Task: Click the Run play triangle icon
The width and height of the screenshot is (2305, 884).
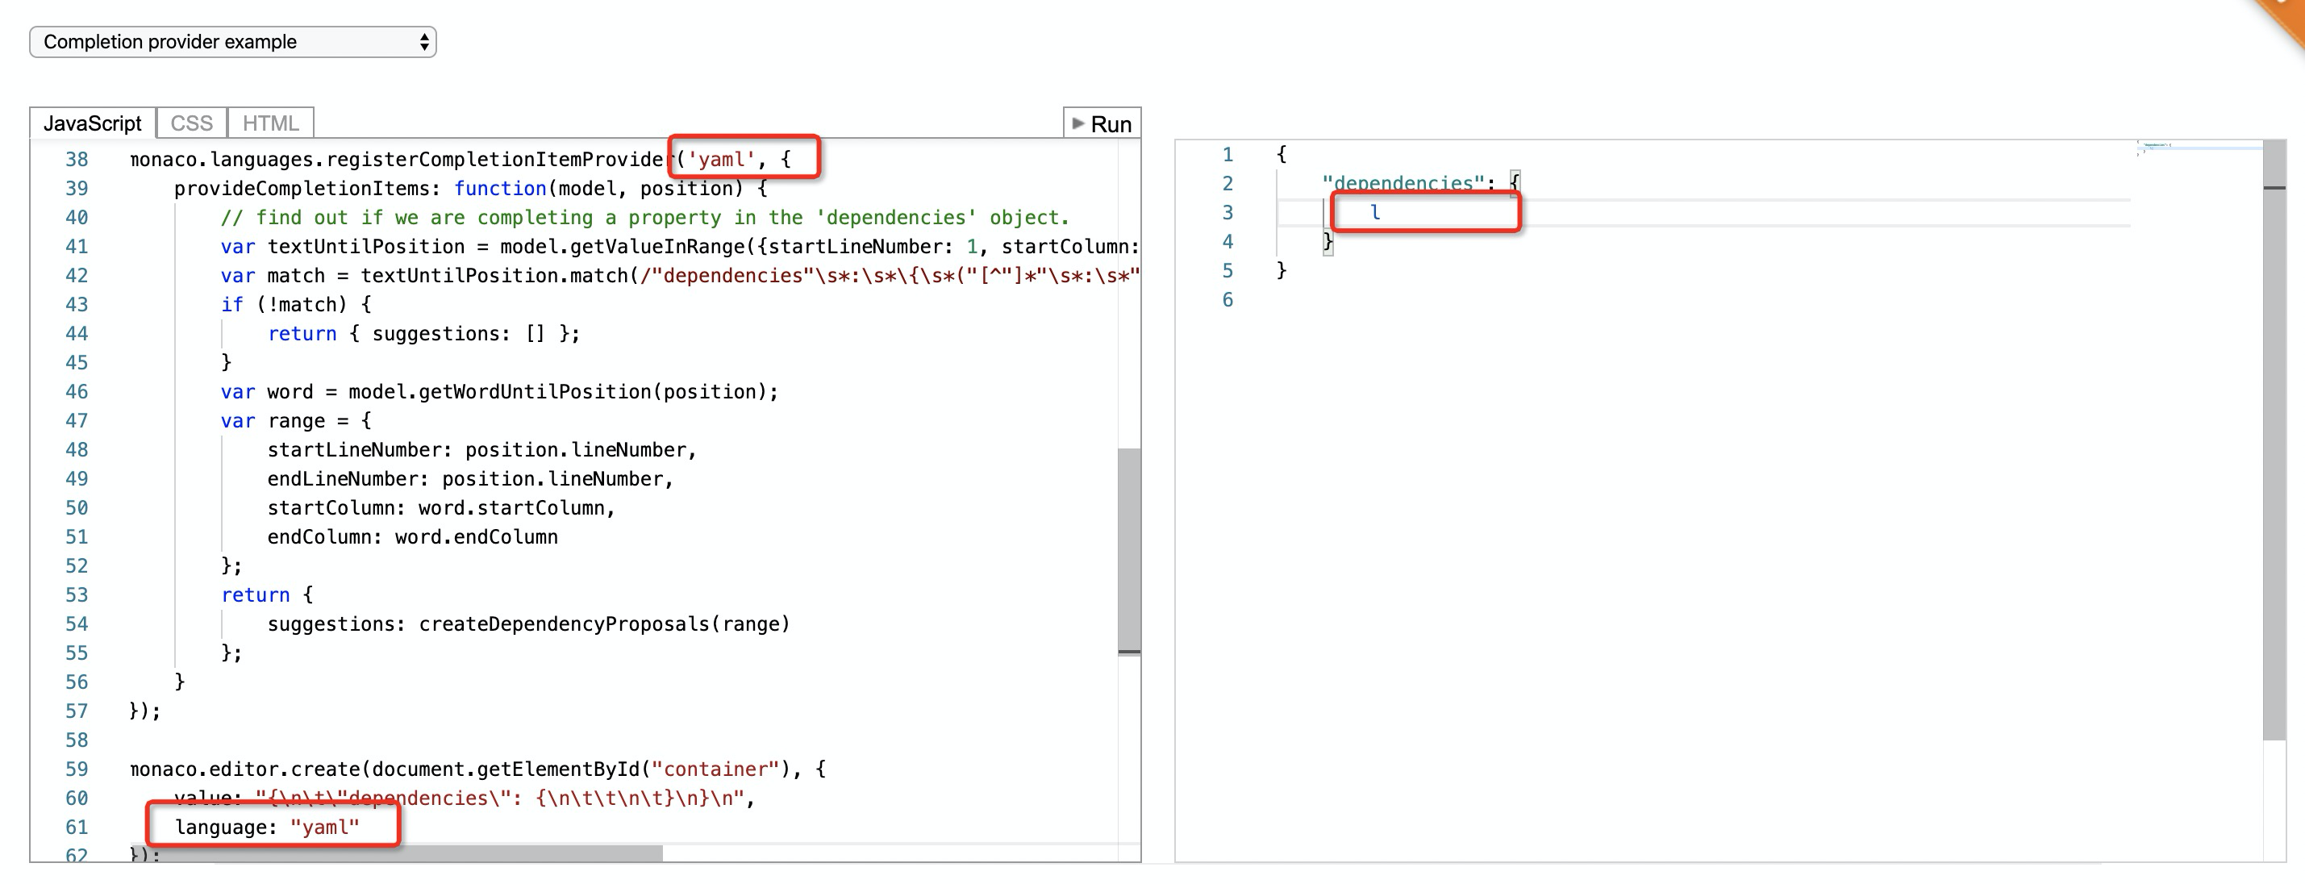Action: (1077, 123)
